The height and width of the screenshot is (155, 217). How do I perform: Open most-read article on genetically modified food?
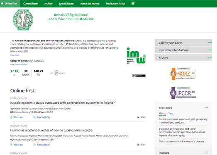tap(183, 121)
